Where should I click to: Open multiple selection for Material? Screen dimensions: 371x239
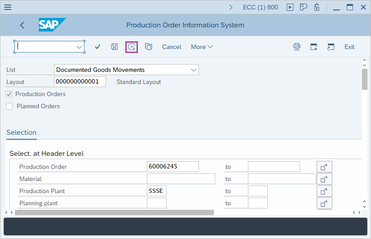pyautogui.click(x=324, y=179)
